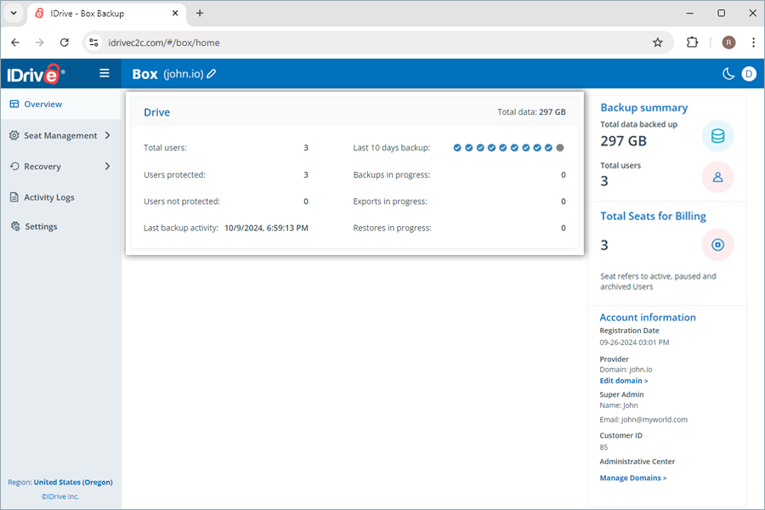This screenshot has height=510, width=765.
Task: Open the Manage Domains link
Action: point(633,478)
